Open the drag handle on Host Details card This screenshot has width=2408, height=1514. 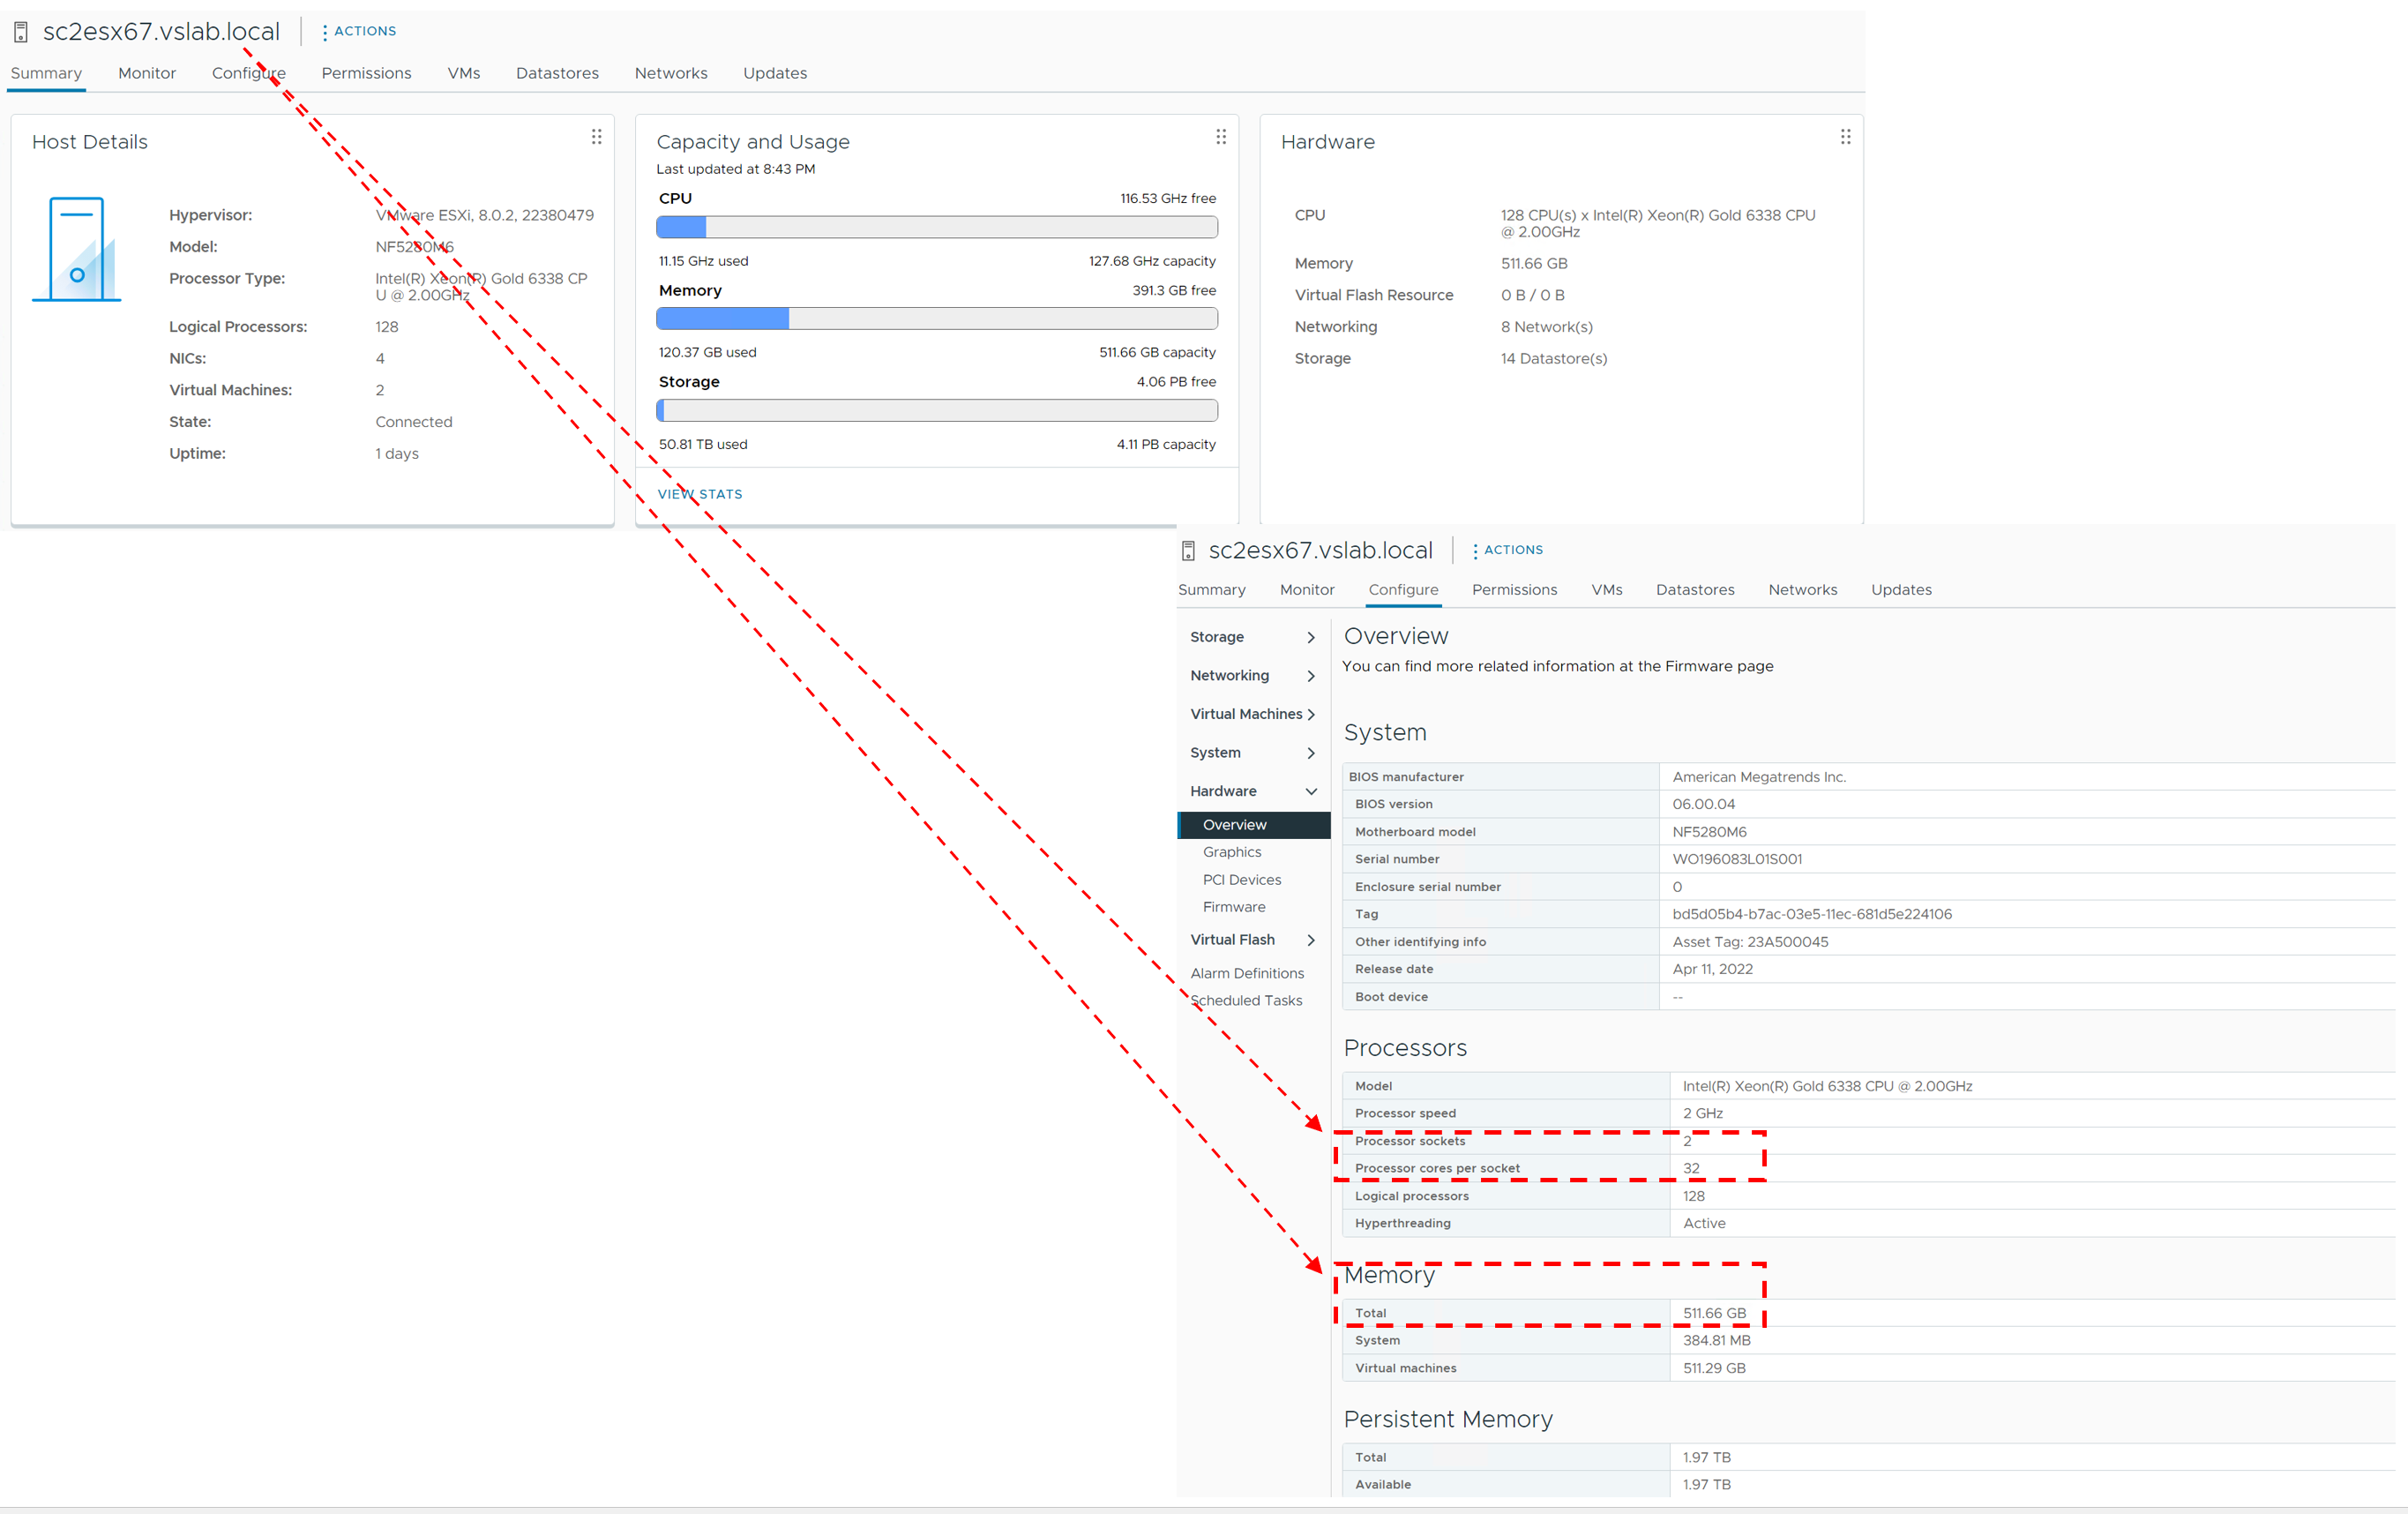pos(596,137)
